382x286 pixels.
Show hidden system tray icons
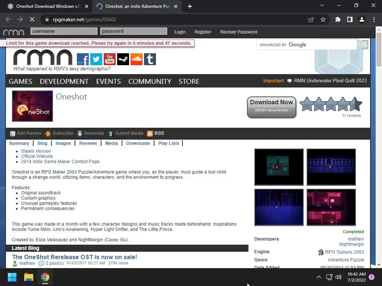click(319, 277)
